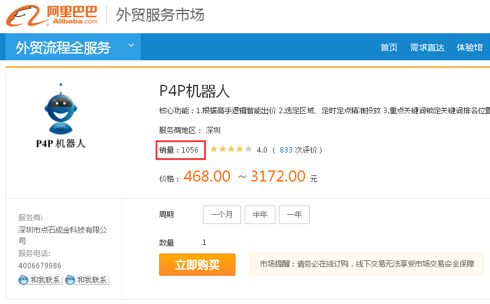Viewport: 490px width, 304px height.
Task: Click the star rating icons
Action: (231, 149)
